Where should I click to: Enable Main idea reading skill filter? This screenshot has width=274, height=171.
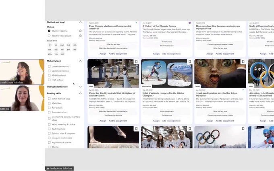[x=49, y=103]
